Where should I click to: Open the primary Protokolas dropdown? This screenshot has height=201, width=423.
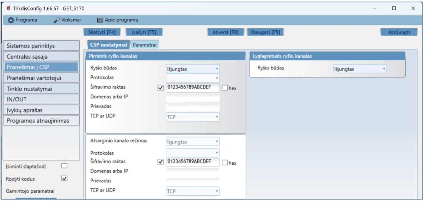[x=192, y=78]
